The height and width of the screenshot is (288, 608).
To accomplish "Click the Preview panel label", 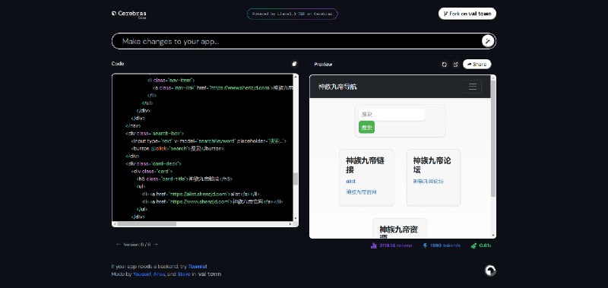I will pos(323,65).
